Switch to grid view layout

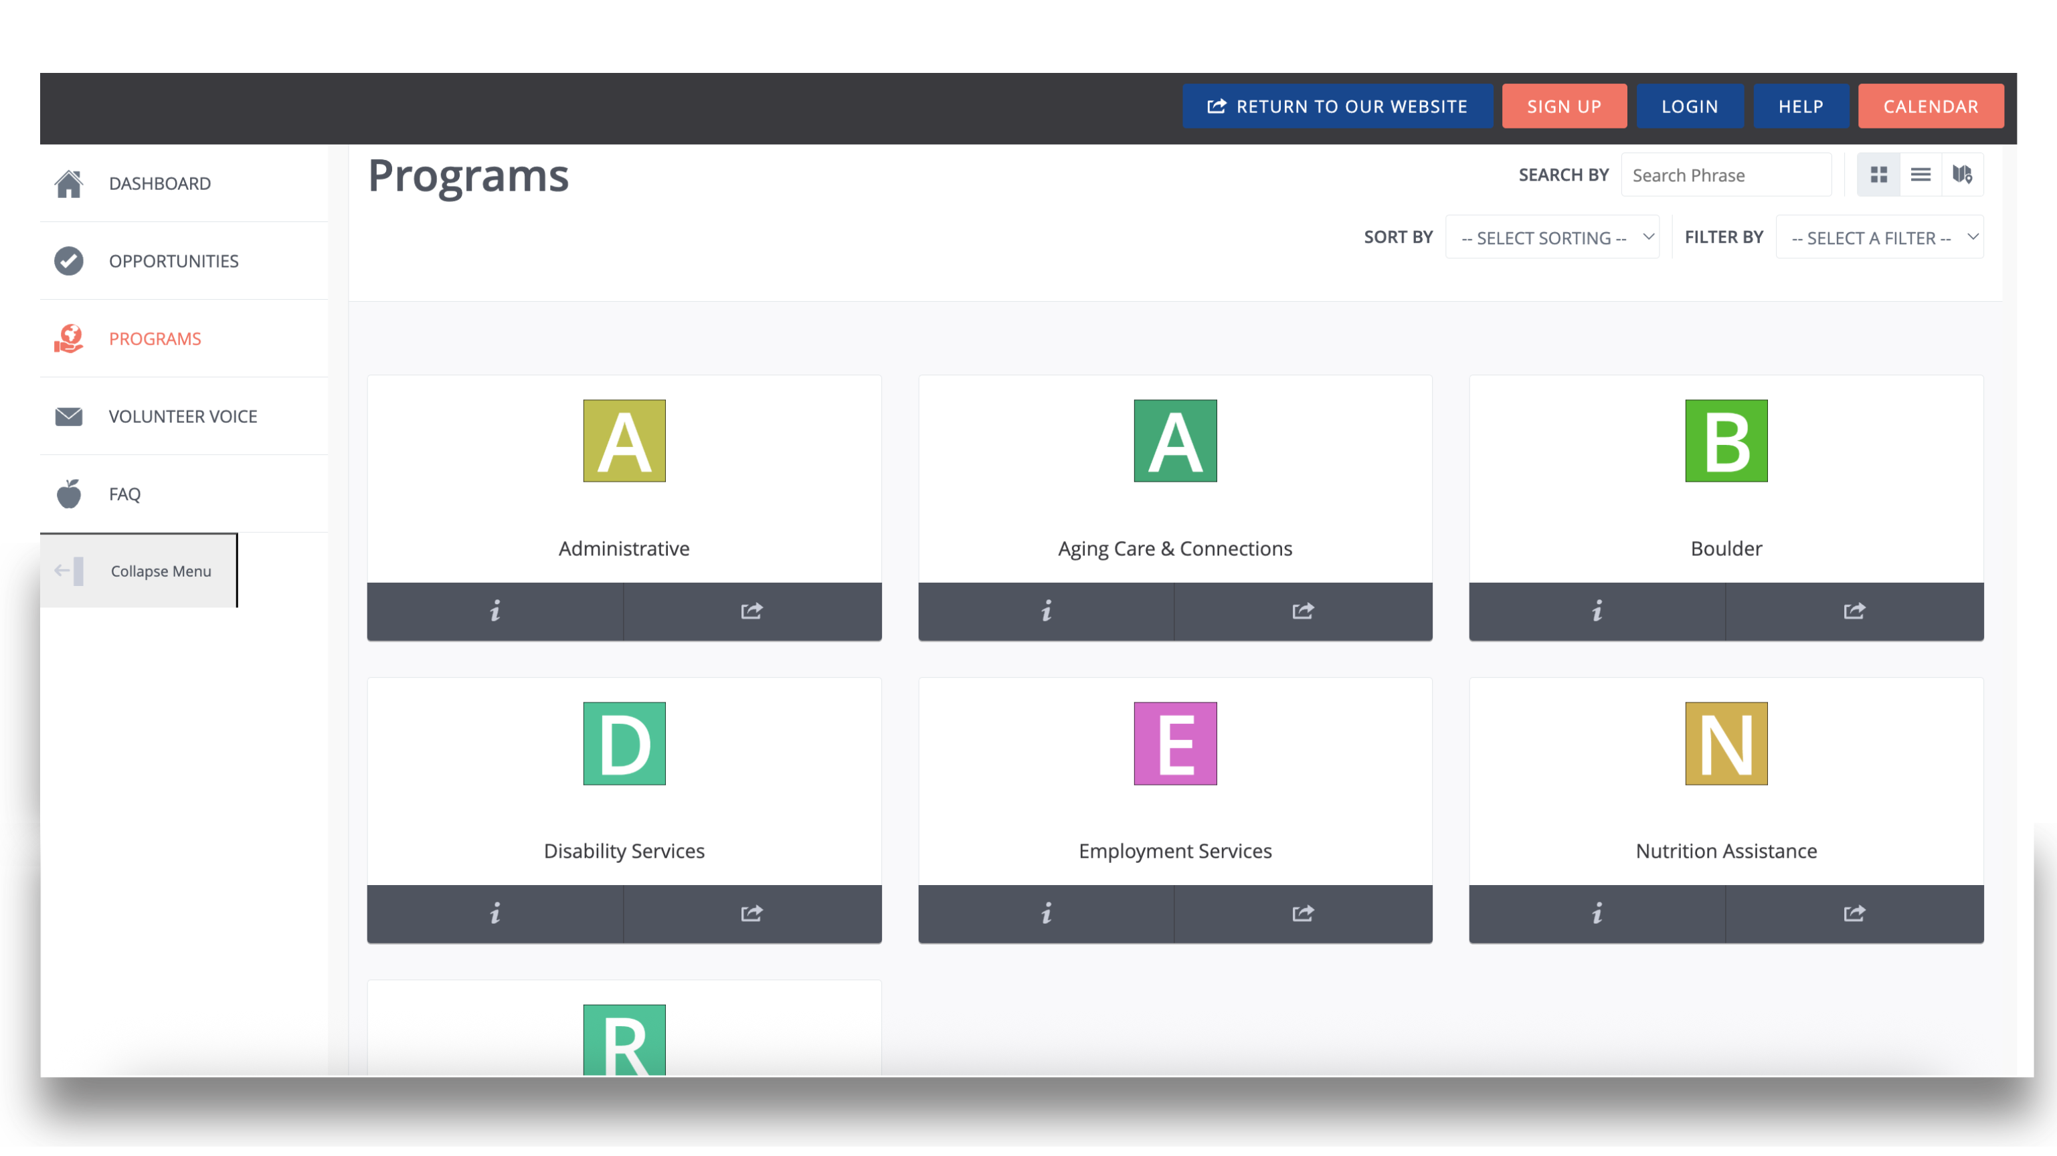1878,175
